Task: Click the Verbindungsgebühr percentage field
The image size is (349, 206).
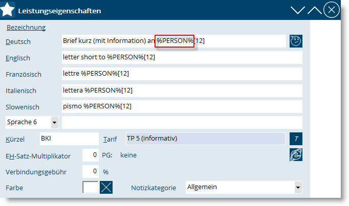Action: (90, 171)
